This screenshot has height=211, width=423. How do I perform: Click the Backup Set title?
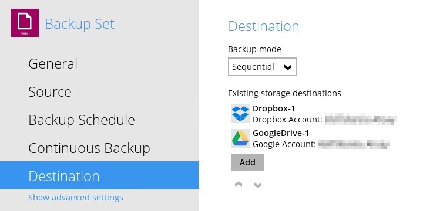79,24
